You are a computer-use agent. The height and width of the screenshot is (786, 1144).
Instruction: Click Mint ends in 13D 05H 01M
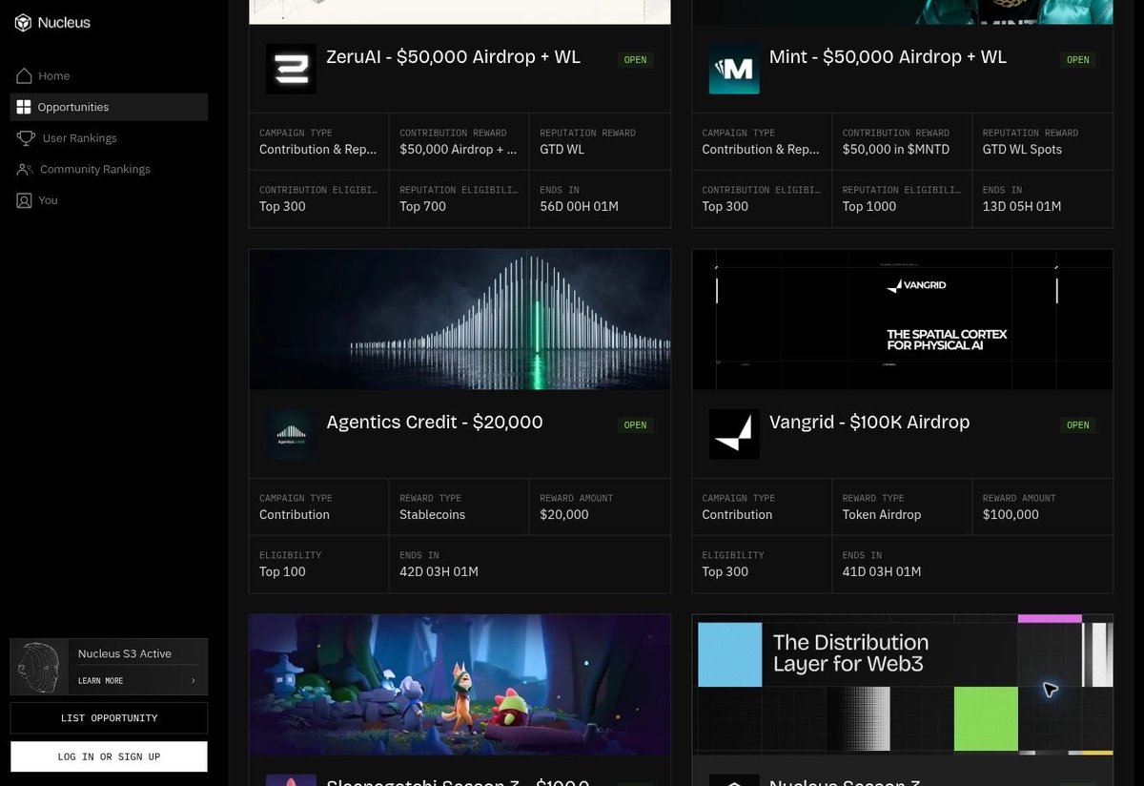click(x=1022, y=206)
